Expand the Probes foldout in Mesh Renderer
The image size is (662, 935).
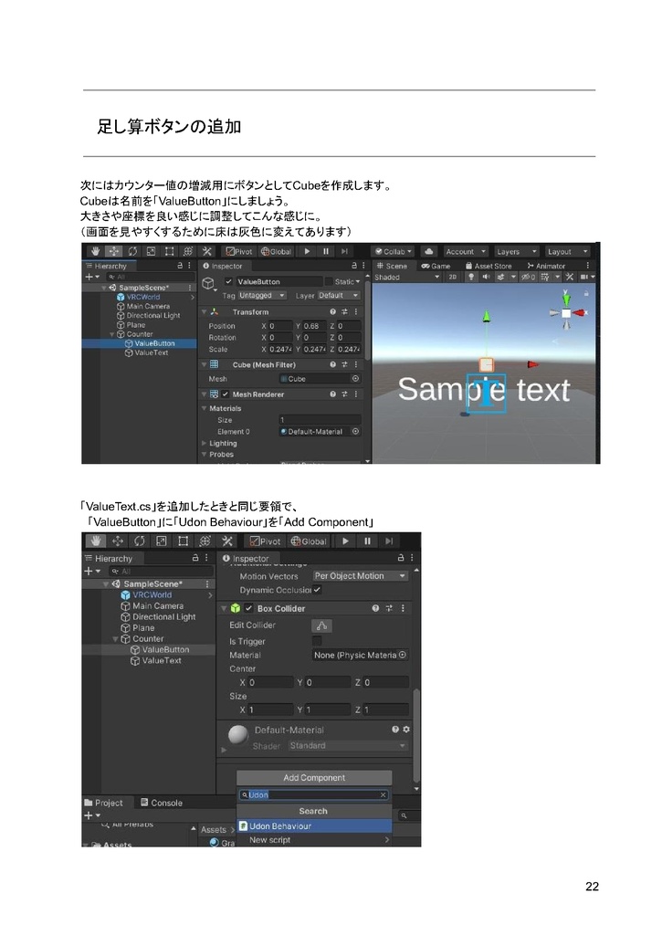click(x=204, y=455)
